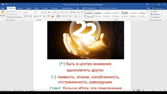The image size is (167, 94).
Task: Toggle superscript formatting
Action: point(40,16)
